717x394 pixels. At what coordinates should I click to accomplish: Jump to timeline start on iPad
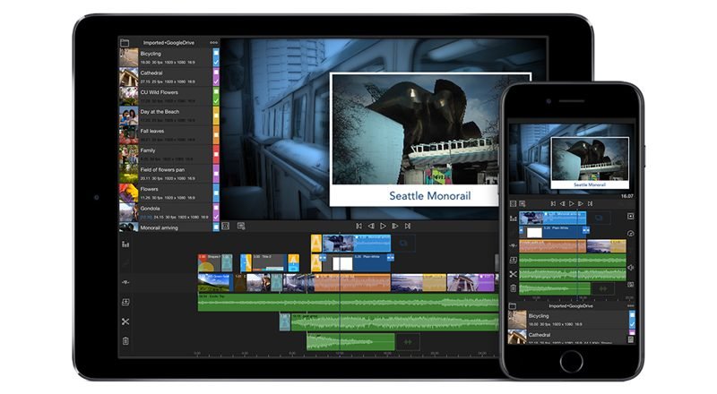[x=359, y=226]
